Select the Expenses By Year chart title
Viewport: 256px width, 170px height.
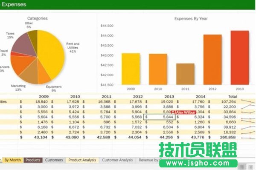pyautogui.click(x=191, y=19)
